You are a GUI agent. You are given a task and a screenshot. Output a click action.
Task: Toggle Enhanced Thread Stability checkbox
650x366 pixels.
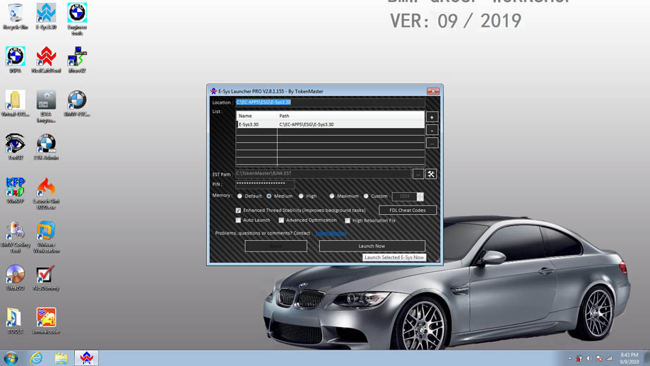coord(238,211)
